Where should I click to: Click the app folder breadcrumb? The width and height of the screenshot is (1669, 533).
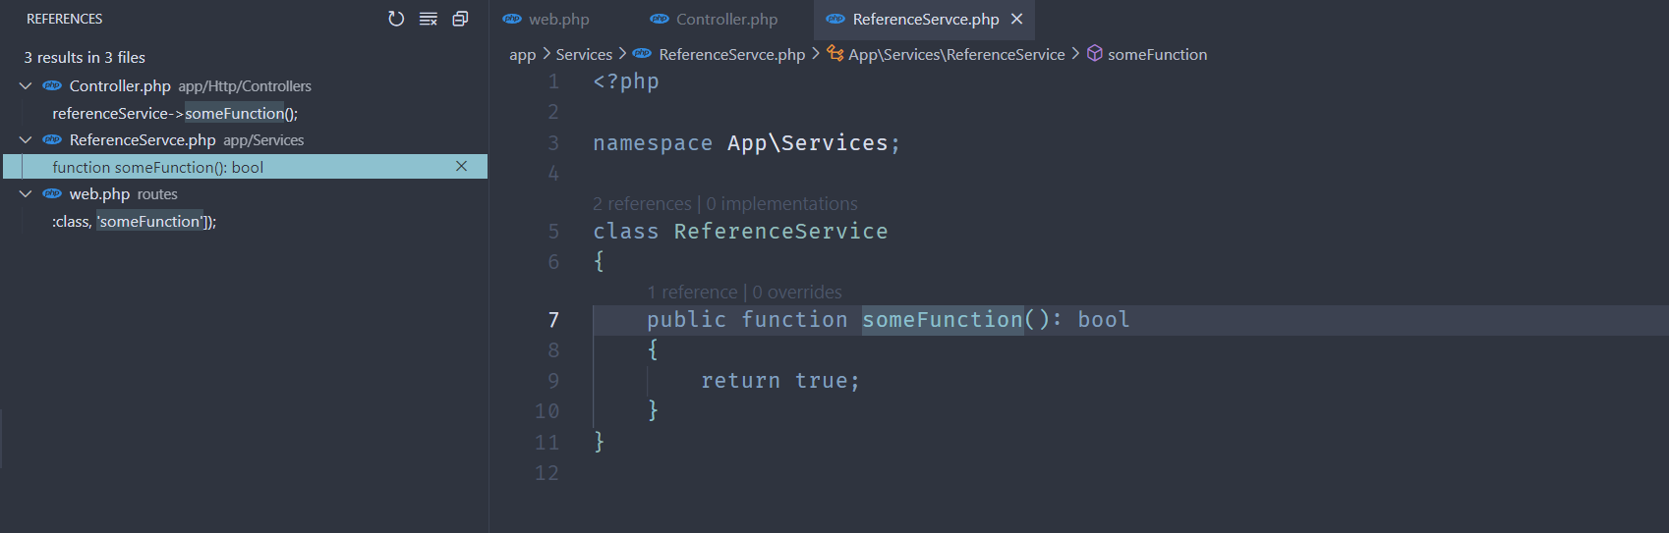click(x=522, y=55)
